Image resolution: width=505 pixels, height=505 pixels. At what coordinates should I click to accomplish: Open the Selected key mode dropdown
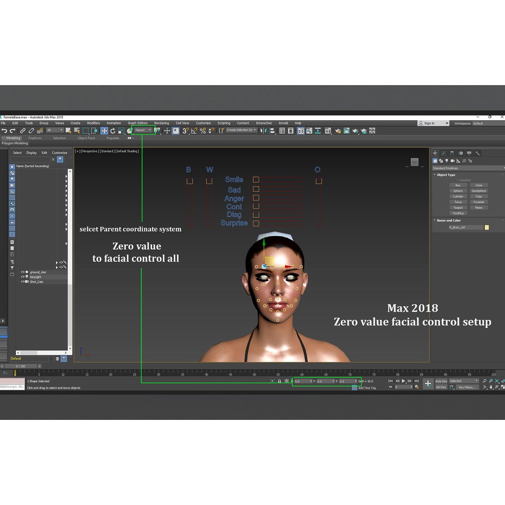click(464, 381)
